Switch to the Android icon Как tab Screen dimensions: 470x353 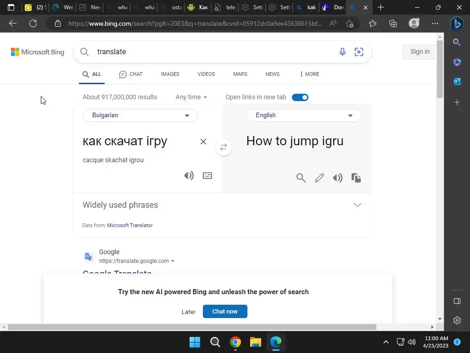coord(197,7)
